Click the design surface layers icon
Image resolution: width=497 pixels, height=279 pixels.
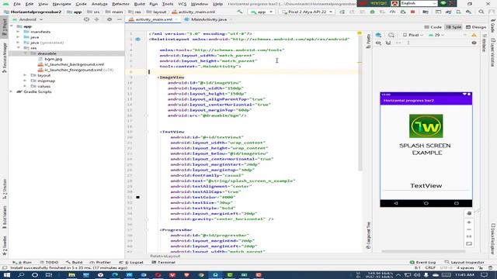click(378, 35)
